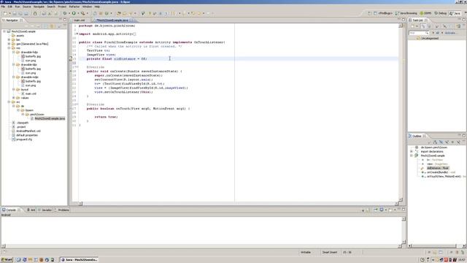This screenshot has height=263, width=467.
Task: Switch to the DDMS perspective
Action: 425,13
